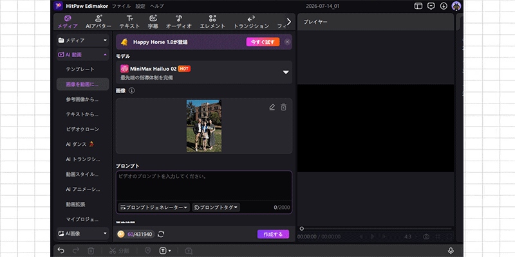Open the テキスト tab
The height and width of the screenshot is (257, 515).
click(x=130, y=22)
